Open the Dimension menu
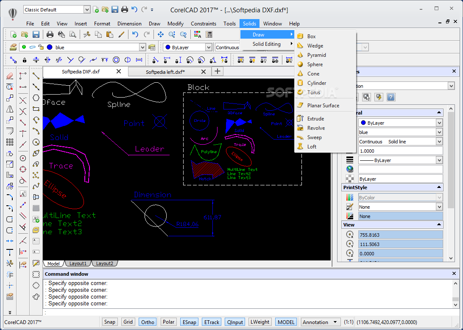Screen dimensions: 463x330 tap(129, 24)
